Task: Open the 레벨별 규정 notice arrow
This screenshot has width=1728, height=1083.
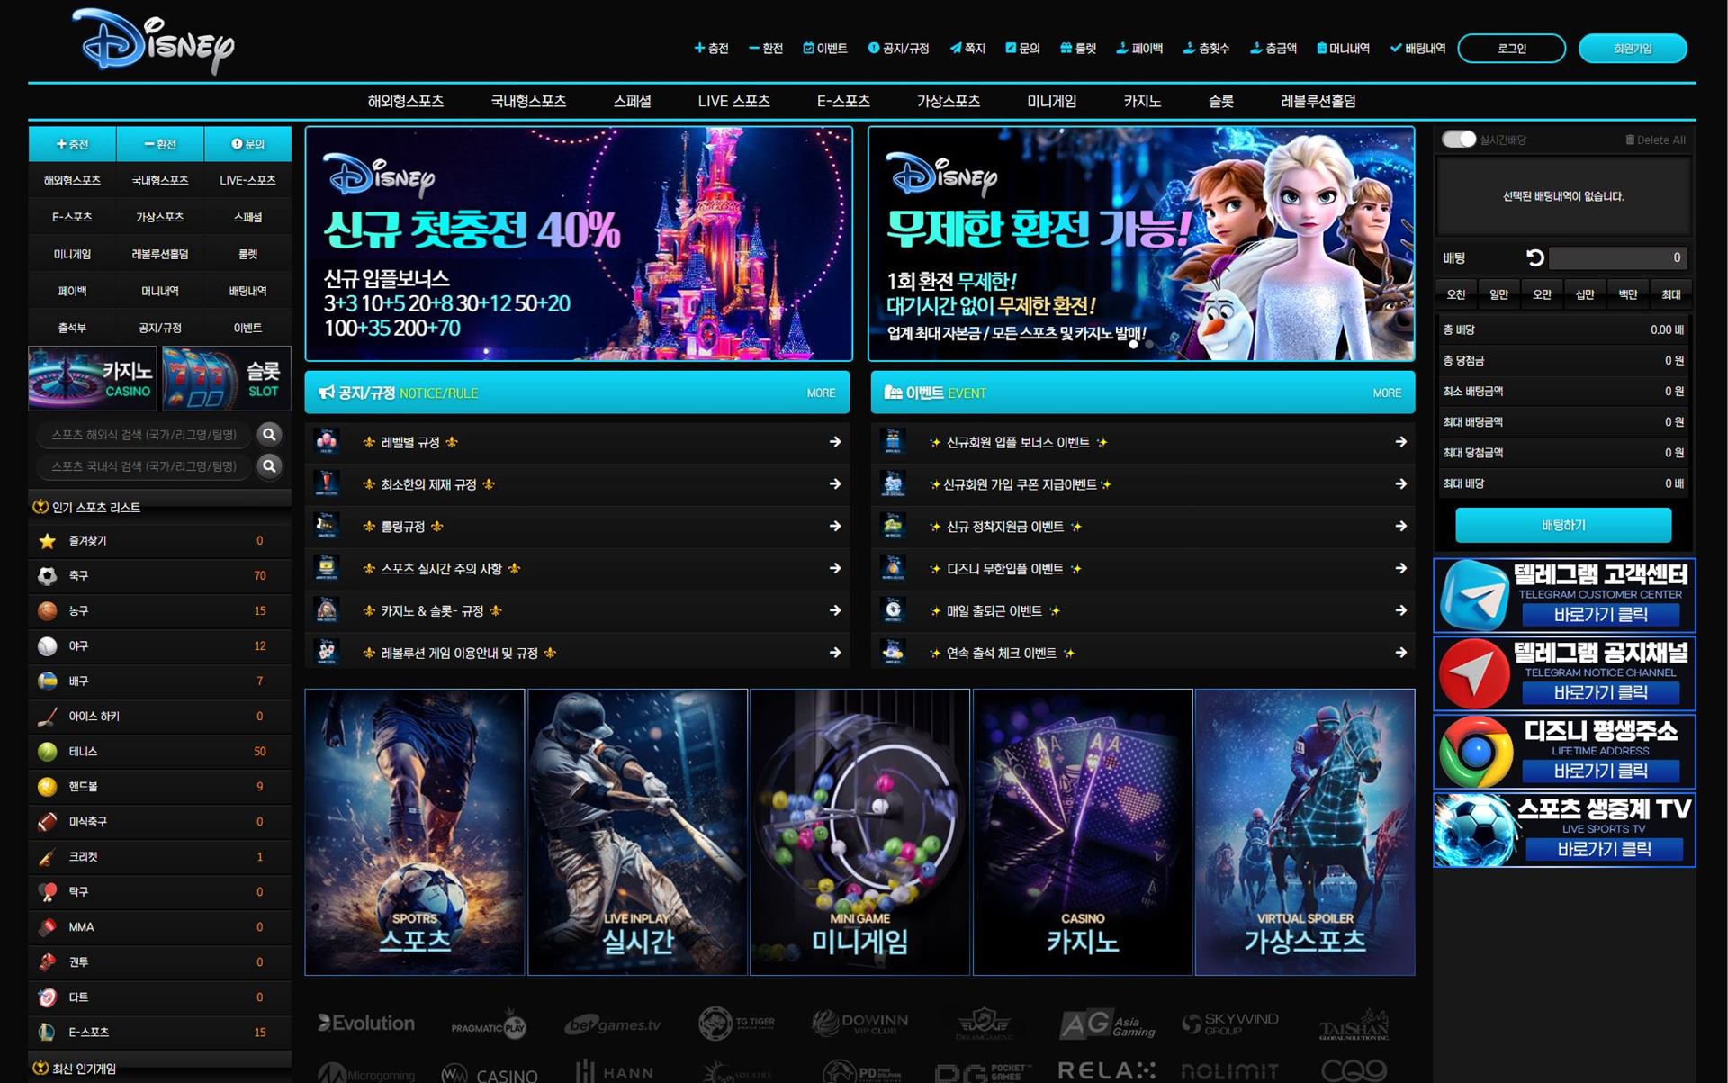Action: 835,442
